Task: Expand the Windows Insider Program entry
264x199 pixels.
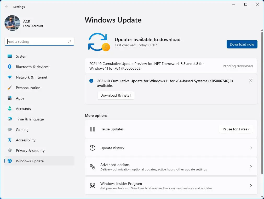Action: [x=171, y=185]
